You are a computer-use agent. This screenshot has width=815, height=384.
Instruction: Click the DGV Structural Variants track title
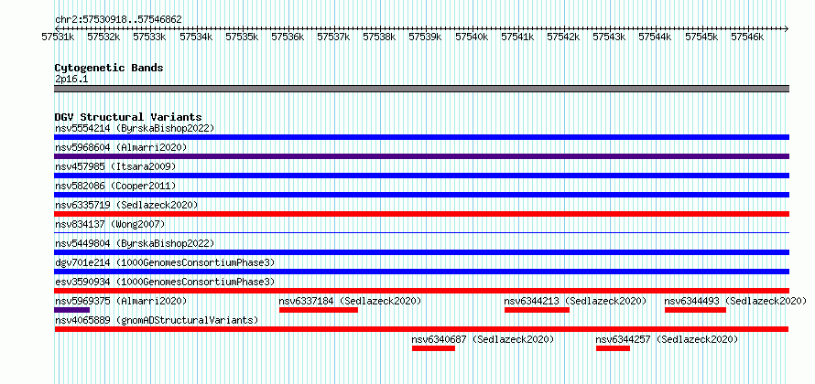(x=128, y=117)
